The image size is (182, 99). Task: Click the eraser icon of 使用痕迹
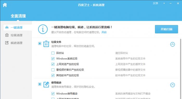pos(46,85)
